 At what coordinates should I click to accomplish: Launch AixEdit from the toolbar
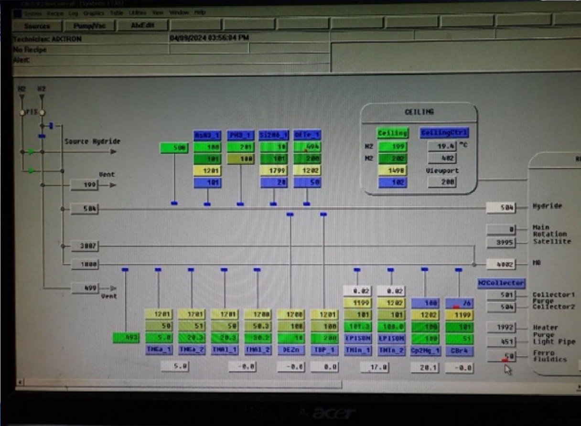pos(142,26)
